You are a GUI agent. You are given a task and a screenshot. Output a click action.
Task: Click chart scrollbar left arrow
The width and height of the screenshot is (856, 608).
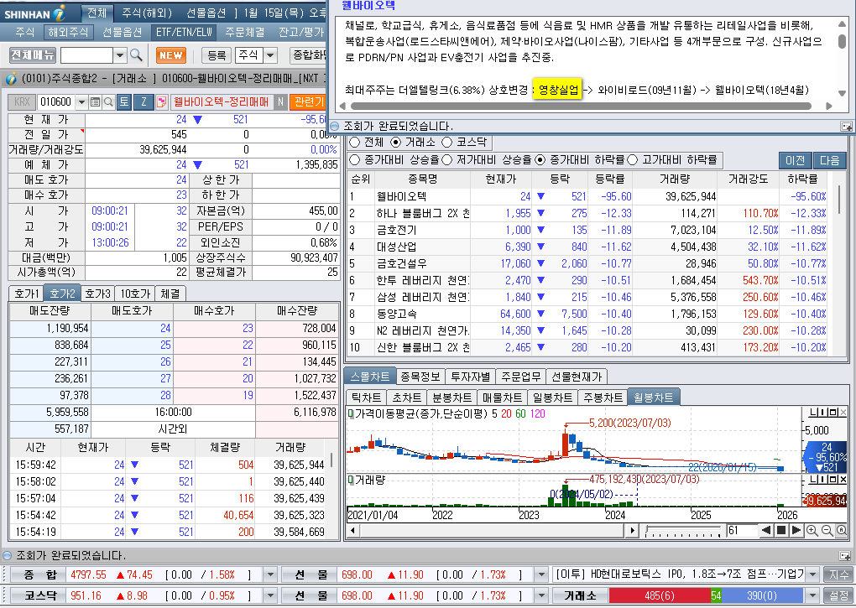click(352, 530)
